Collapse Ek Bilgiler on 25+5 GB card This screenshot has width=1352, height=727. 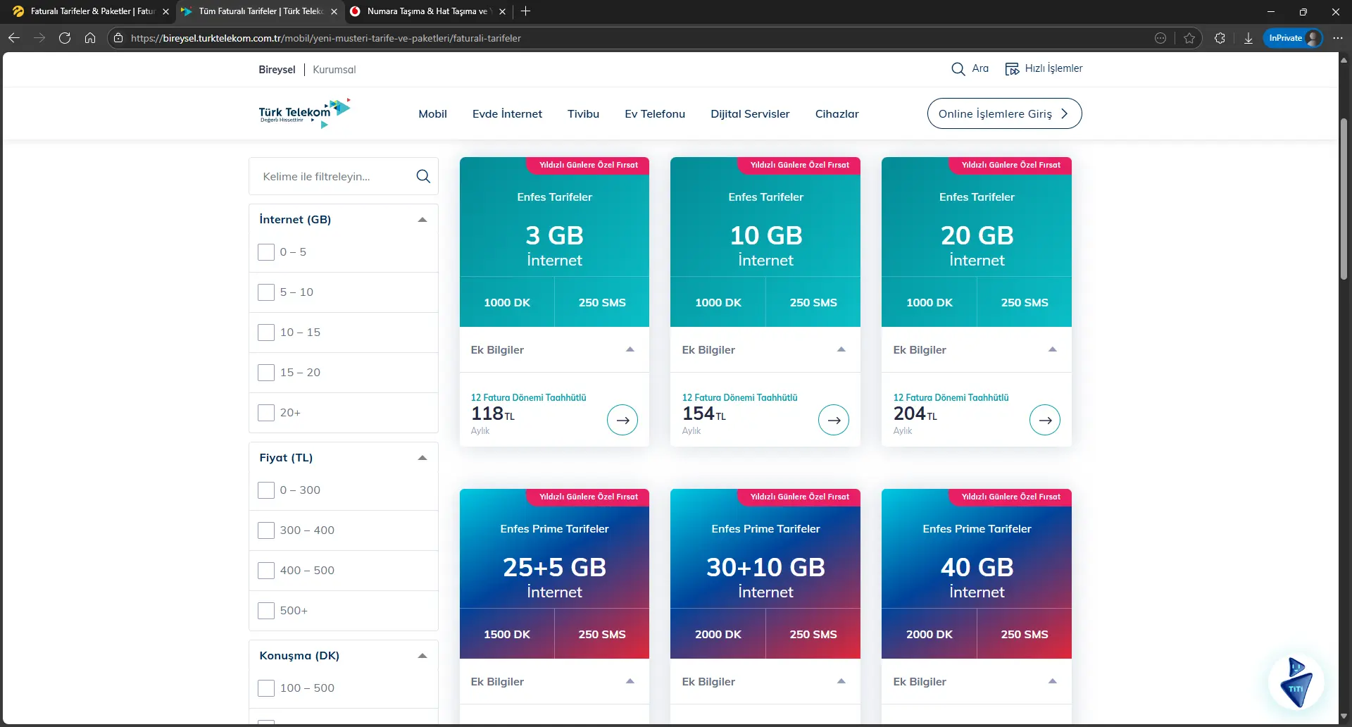point(630,681)
